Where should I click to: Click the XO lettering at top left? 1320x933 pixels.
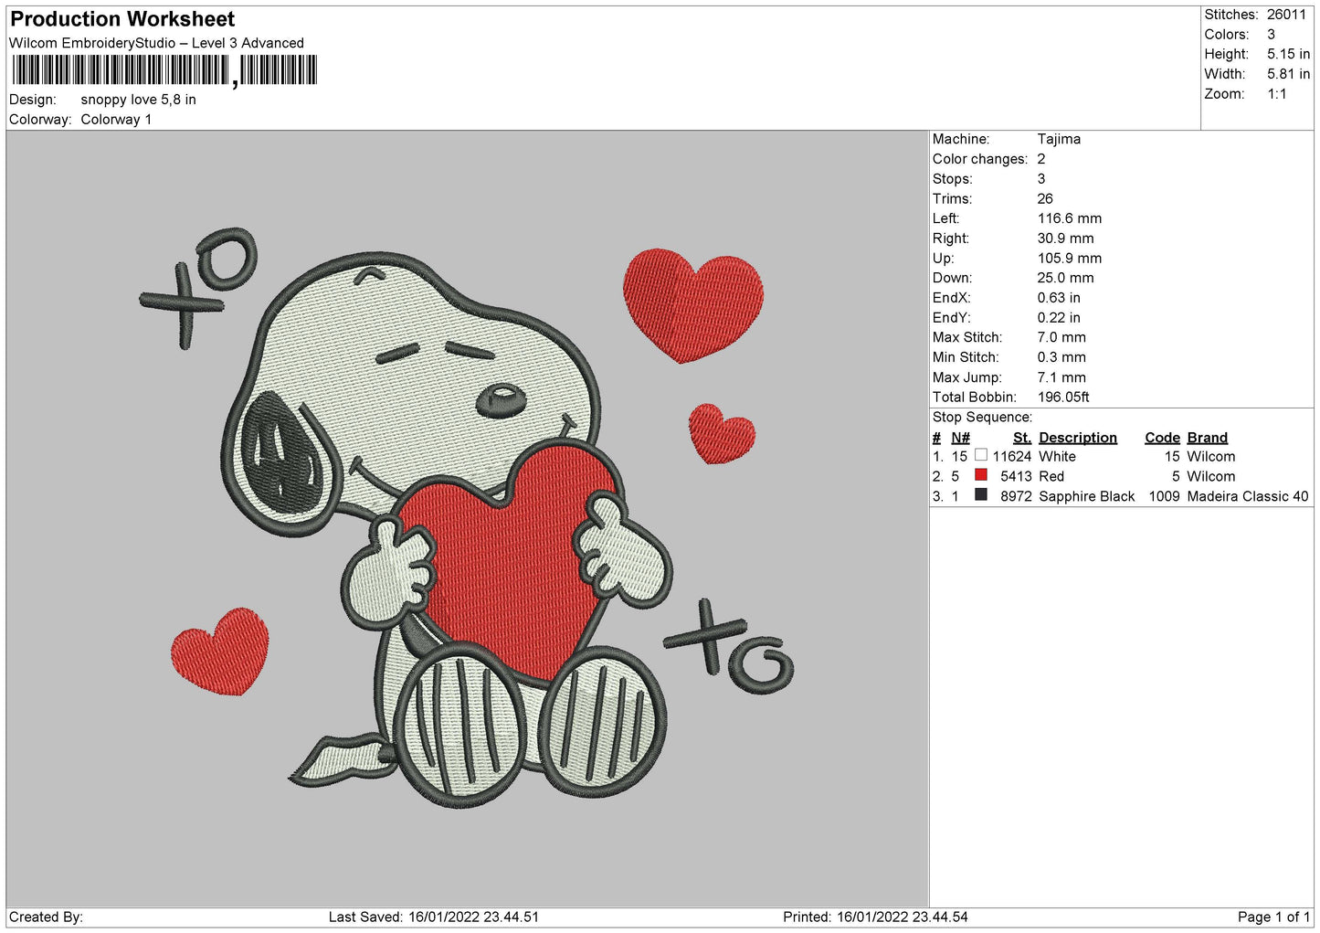click(x=198, y=284)
